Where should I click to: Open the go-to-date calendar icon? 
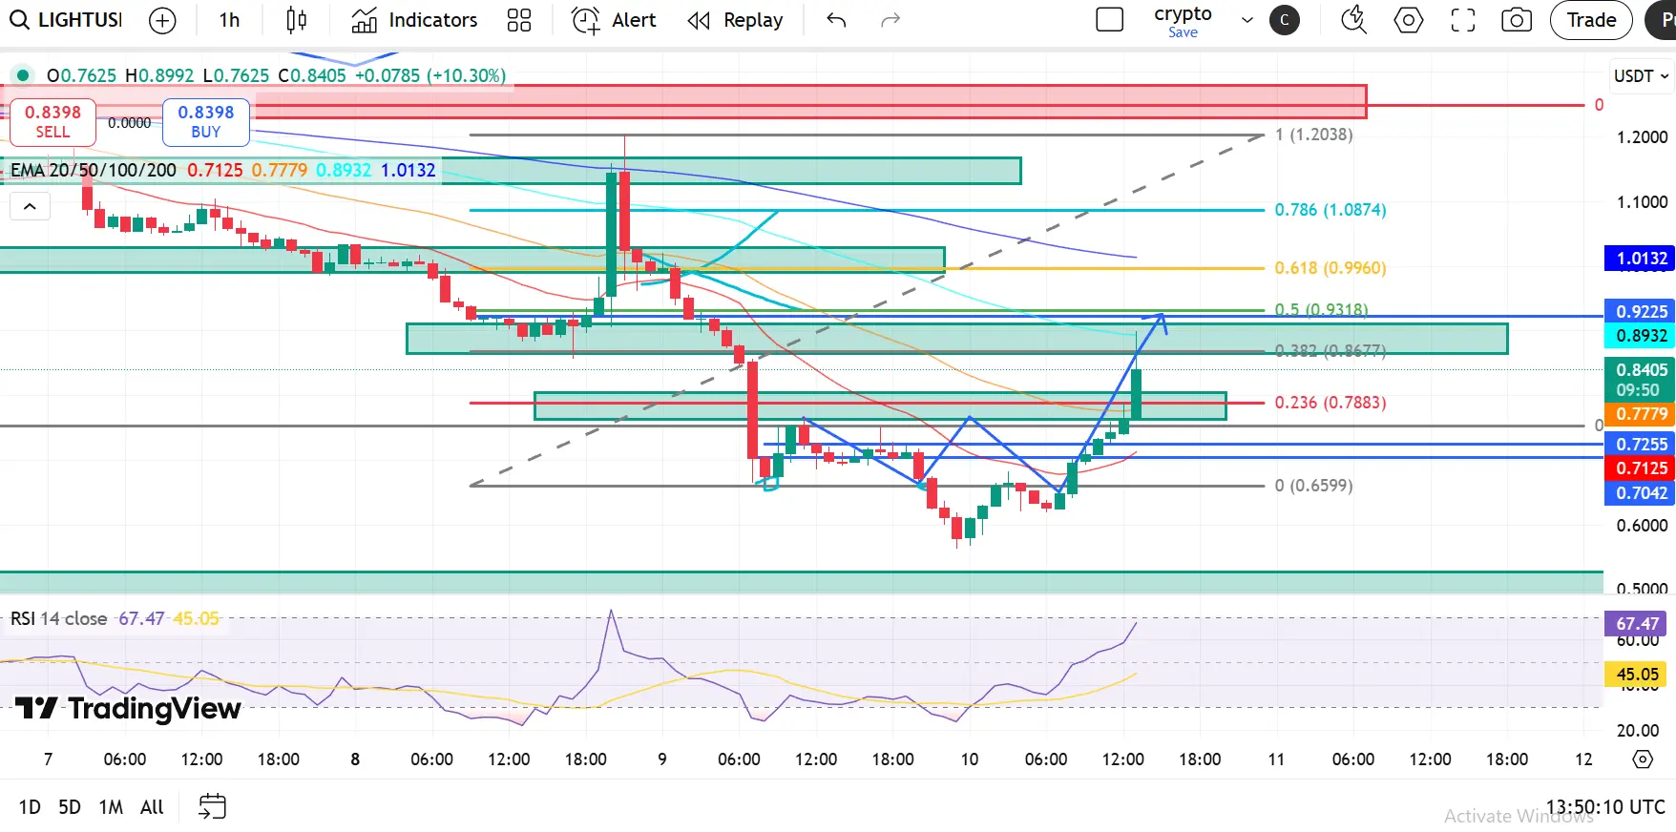(x=212, y=807)
